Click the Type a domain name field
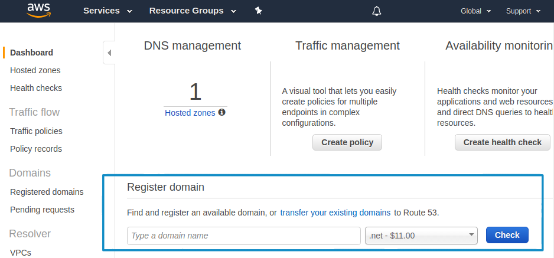 244,236
